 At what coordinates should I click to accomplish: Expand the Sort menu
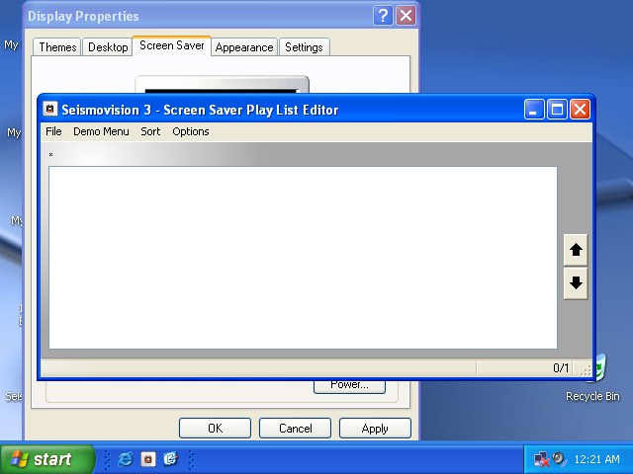pyautogui.click(x=150, y=131)
